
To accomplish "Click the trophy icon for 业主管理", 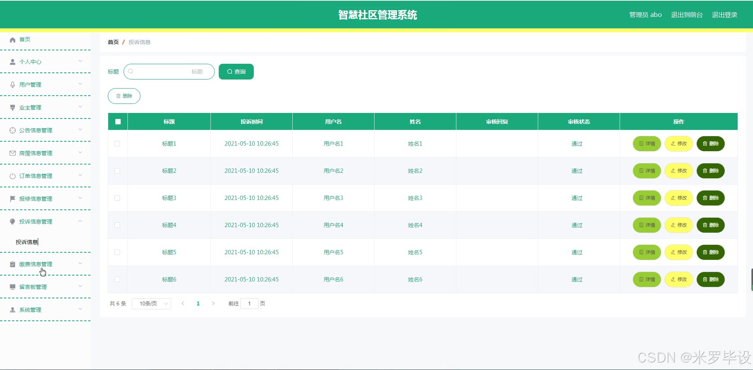I will pos(13,108).
